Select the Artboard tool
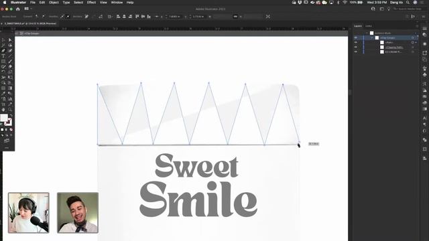Viewport: 429px width, 241px height. tap(3, 104)
